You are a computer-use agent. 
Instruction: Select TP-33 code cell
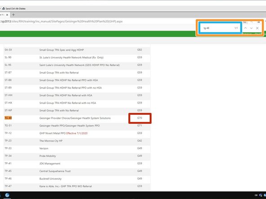[8, 148]
